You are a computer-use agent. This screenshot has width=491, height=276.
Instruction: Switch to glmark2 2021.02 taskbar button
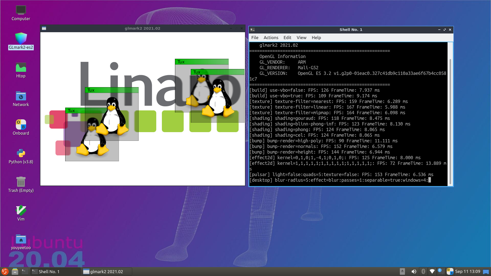coord(107,271)
